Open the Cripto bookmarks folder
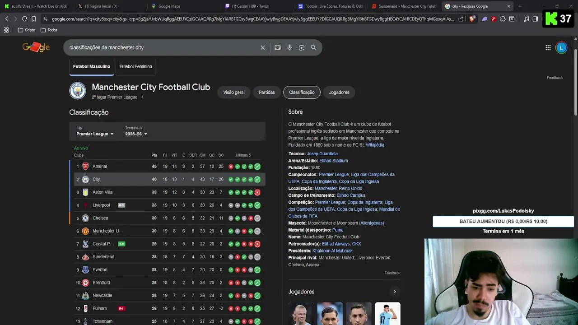 click(x=27, y=30)
